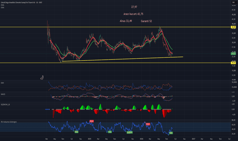Viewport: 238px width, 141px height.
Task: Click 30,00 on the price scale
Action: (233, 43)
